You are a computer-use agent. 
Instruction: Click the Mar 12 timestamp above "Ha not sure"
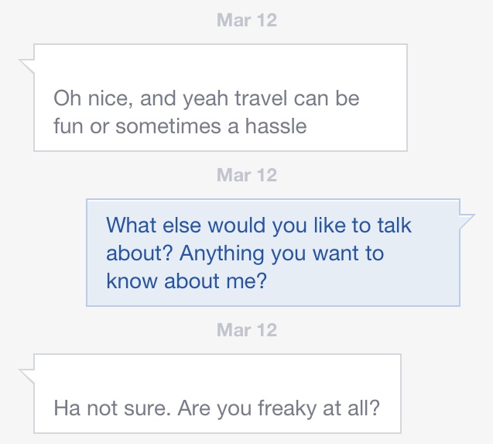coord(247,330)
